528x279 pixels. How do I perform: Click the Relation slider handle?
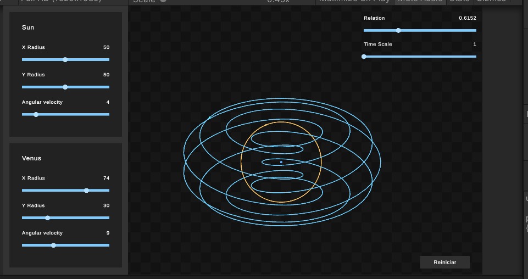click(x=398, y=30)
